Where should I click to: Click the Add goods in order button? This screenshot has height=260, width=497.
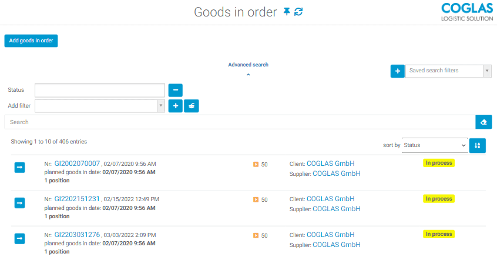[31, 41]
